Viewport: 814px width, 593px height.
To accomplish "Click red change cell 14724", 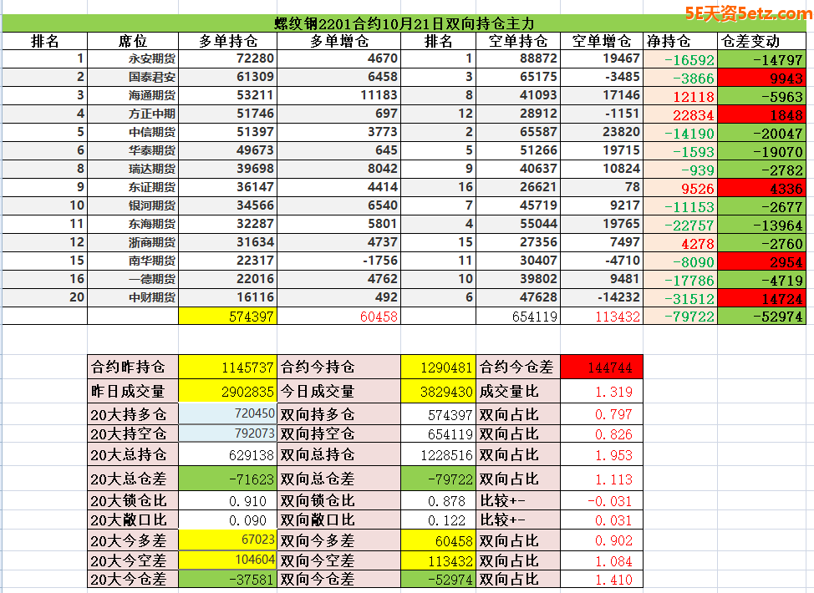I will click(761, 298).
